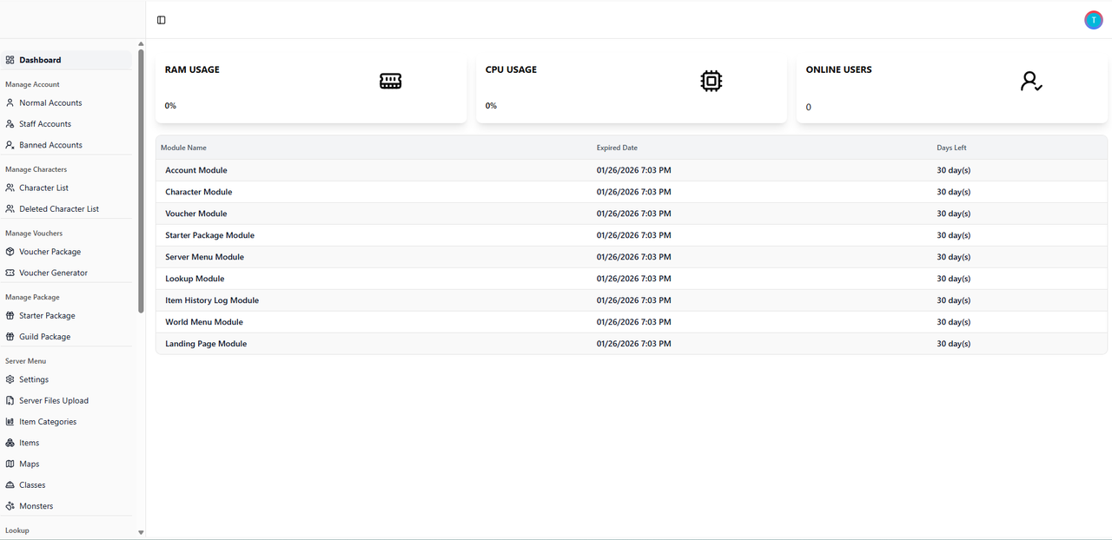
Task: Click the Normal Accounts person icon
Action: (10, 102)
